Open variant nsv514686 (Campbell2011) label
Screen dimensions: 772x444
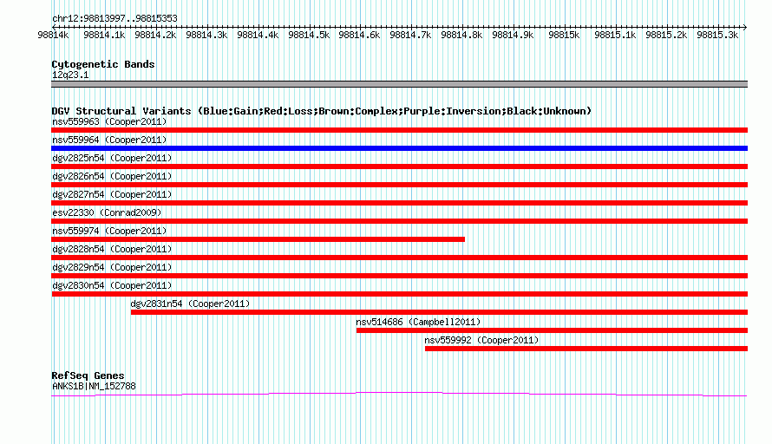click(x=418, y=322)
